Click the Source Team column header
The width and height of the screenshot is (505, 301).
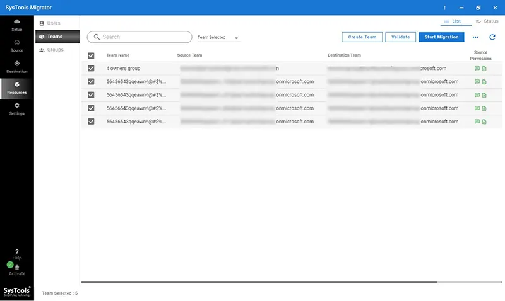pos(190,55)
